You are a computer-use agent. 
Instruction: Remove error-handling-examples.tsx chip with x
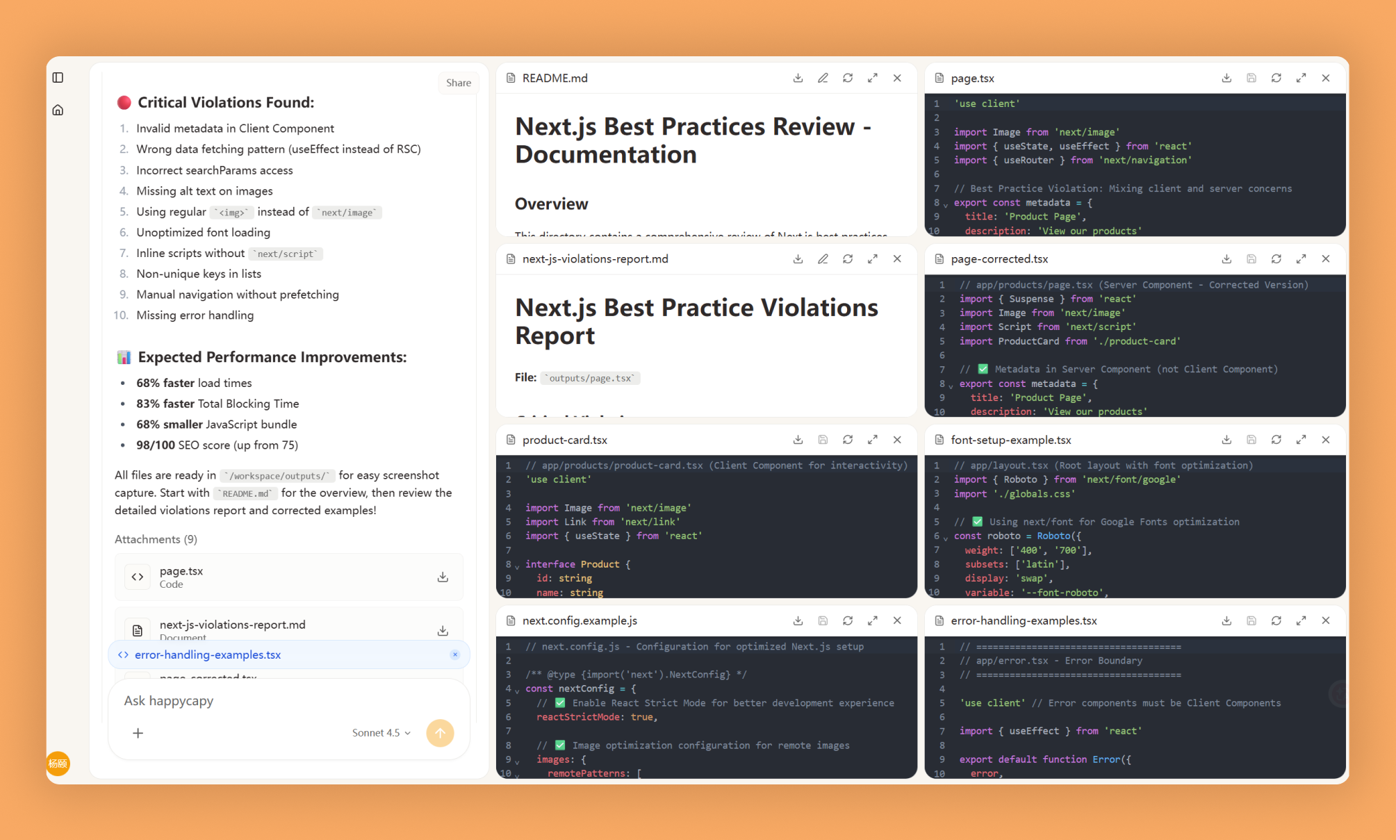455,654
